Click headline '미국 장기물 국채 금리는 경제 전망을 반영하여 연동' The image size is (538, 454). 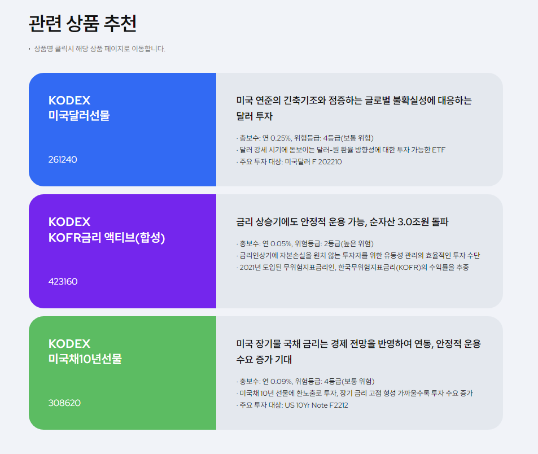coord(334,343)
